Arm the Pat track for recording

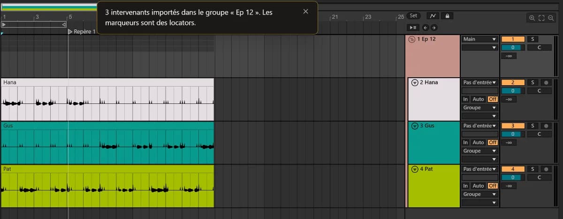tap(546, 169)
